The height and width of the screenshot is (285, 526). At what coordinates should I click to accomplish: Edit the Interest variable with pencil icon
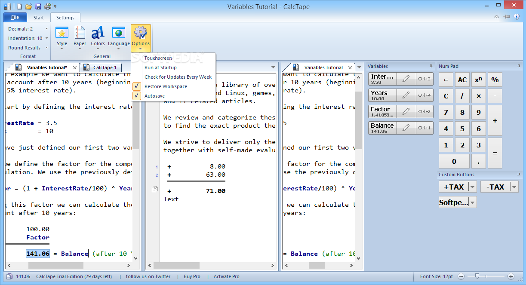click(406, 79)
